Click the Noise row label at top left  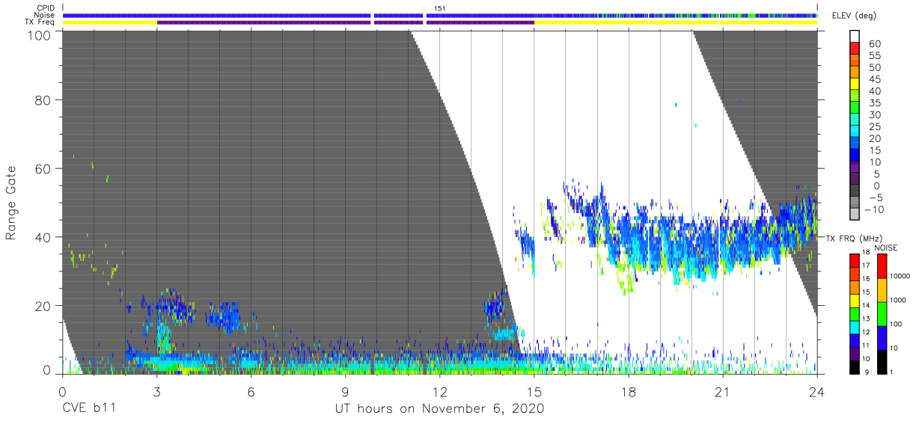pos(46,15)
